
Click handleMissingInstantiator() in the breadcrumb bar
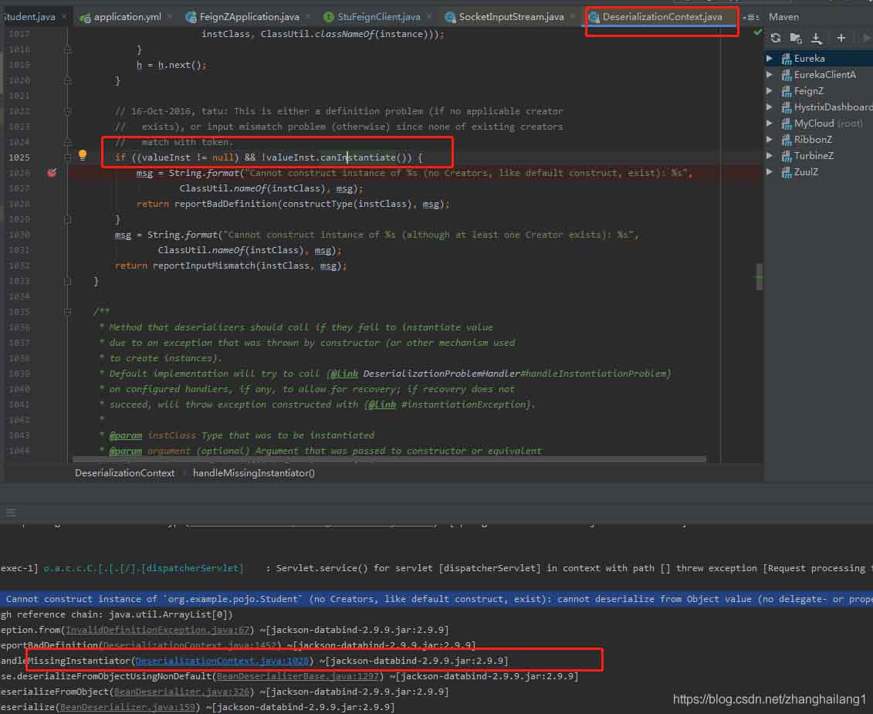pos(254,473)
